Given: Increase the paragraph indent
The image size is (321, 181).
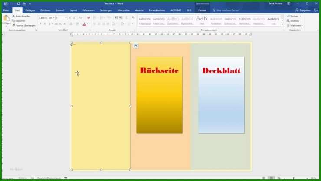Looking at the screenshot, I should click(121, 18).
